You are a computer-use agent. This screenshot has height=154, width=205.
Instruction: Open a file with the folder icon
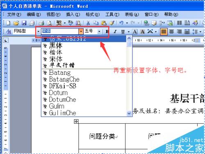[x=16, y=23]
